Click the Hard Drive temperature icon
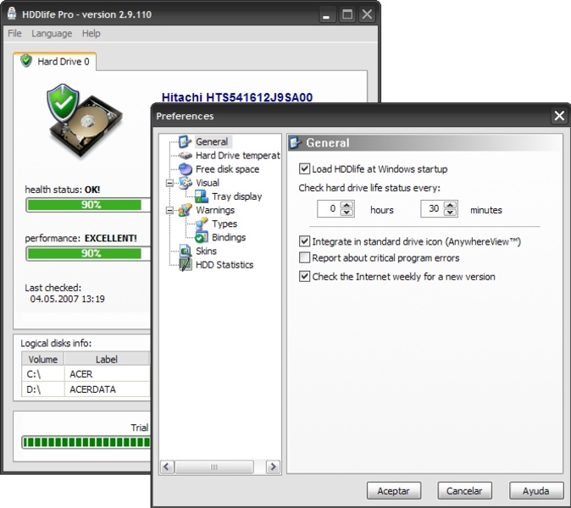The width and height of the screenshot is (571, 508). click(186, 156)
